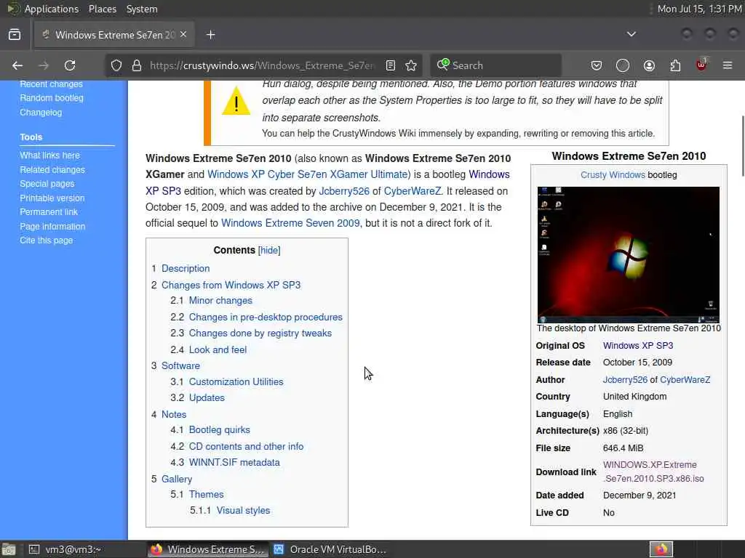This screenshot has width=745, height=558.
Task: Reload the page with the refresh icon
Action: [x=70, y=65]
